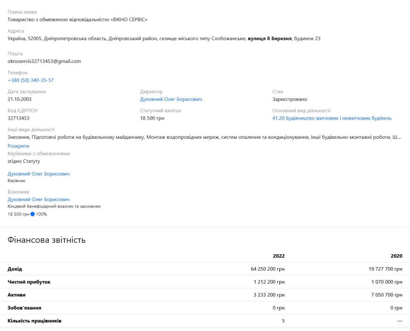Click the 2020 column header

pos(396,256)
